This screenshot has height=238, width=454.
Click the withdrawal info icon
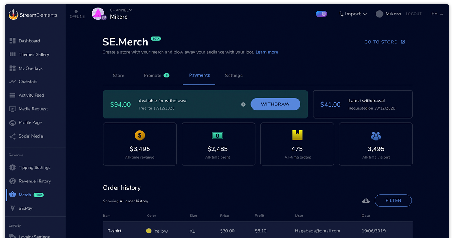[243, 104]
